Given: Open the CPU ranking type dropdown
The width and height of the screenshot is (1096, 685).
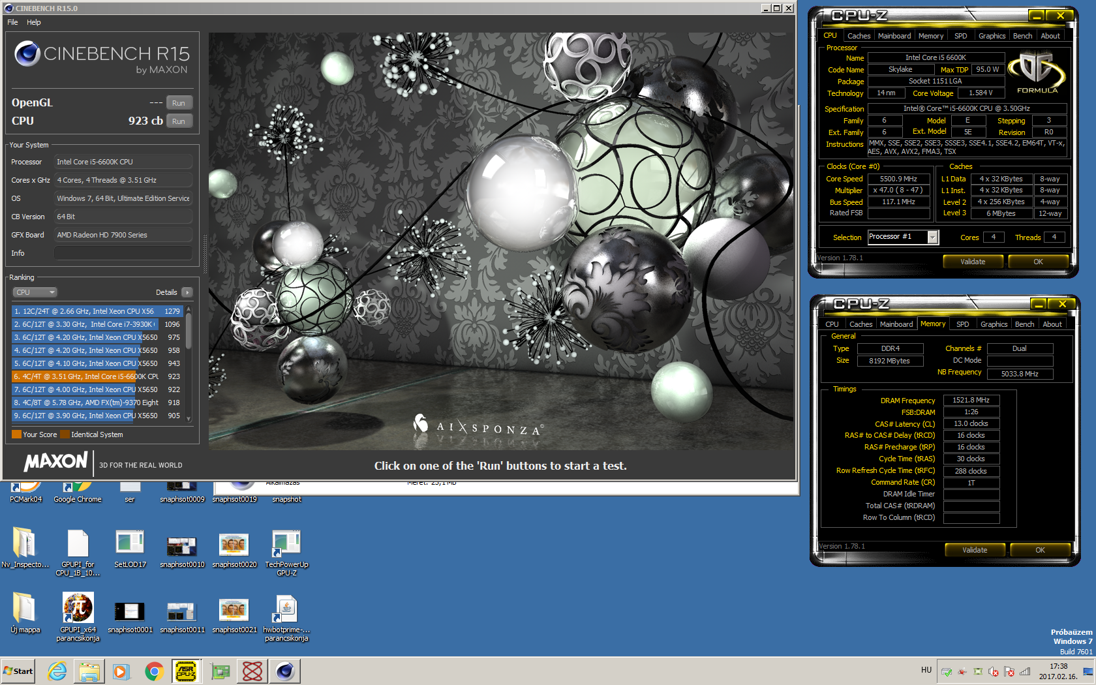Looking at the screenshot, I should click(35, 292).
